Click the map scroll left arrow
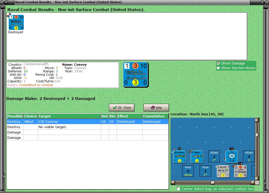Screen dimensions: 269x193 173,183
